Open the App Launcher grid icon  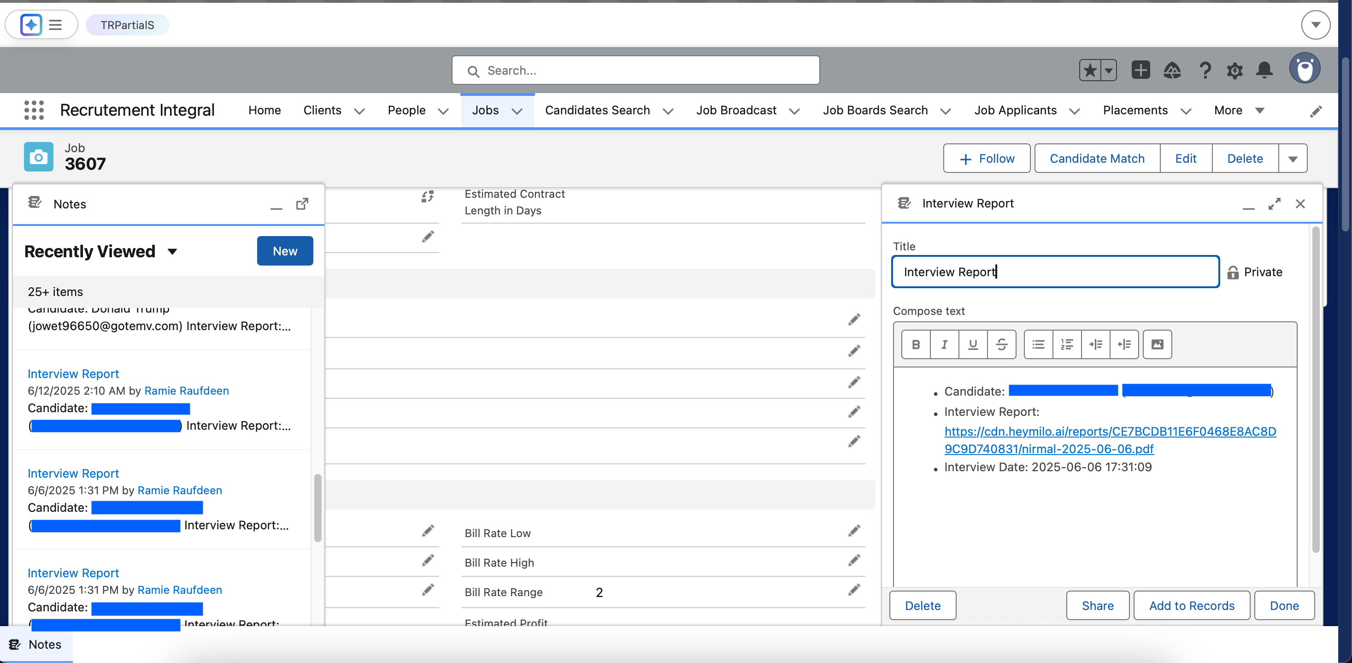point(34,110)
